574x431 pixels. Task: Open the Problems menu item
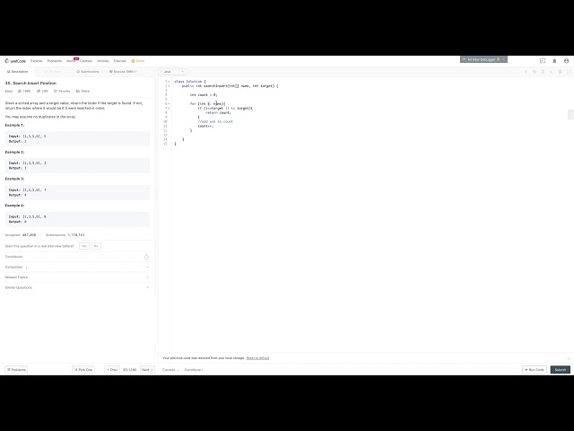pos(54,61)
